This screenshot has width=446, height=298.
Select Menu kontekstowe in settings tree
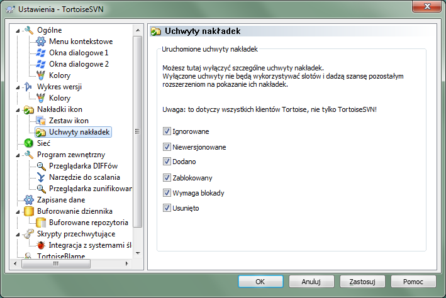click(81, 41)
